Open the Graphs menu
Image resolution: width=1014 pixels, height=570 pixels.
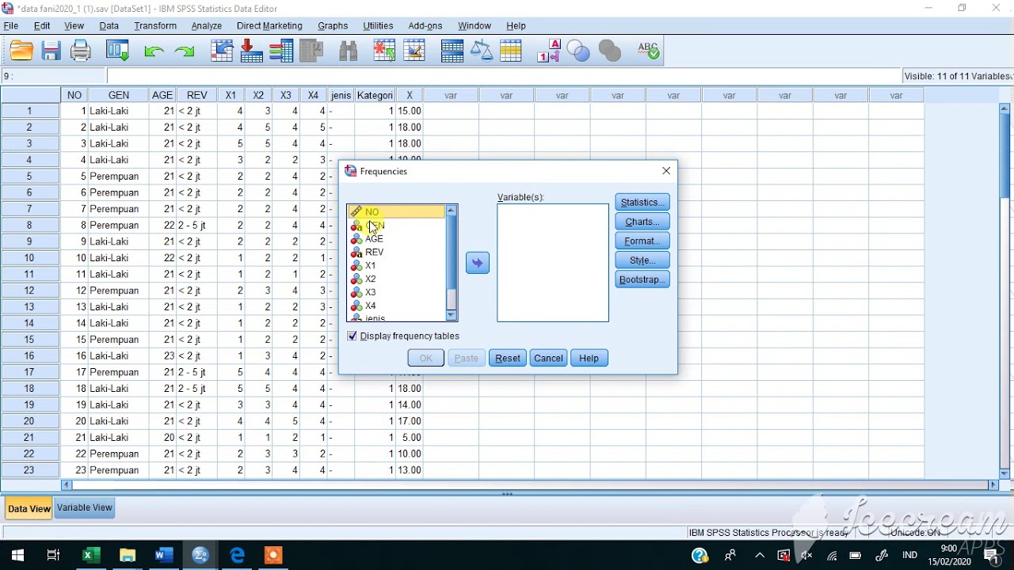click(333, 26)
